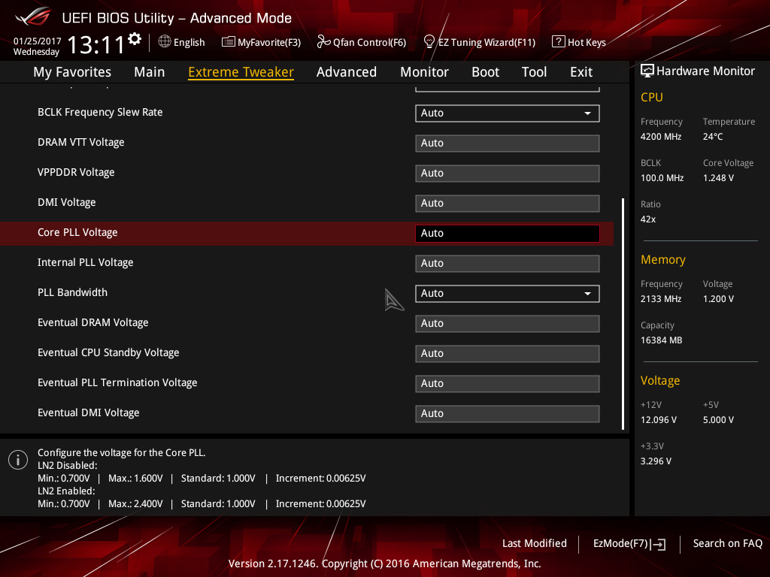Click the Core PLL Voltage input field
The height and width of the screenshot is (577, 770).
click(508, 234)
